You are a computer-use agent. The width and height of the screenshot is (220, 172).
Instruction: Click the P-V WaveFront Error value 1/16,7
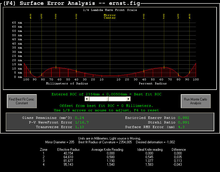82,122
